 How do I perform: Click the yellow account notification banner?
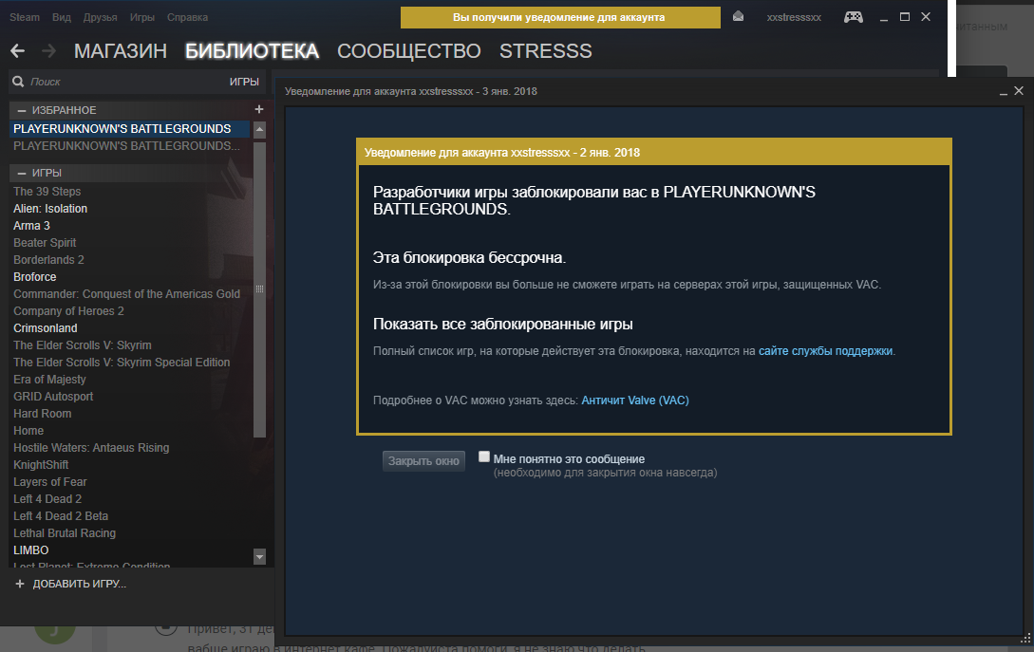tap(560, 17)
